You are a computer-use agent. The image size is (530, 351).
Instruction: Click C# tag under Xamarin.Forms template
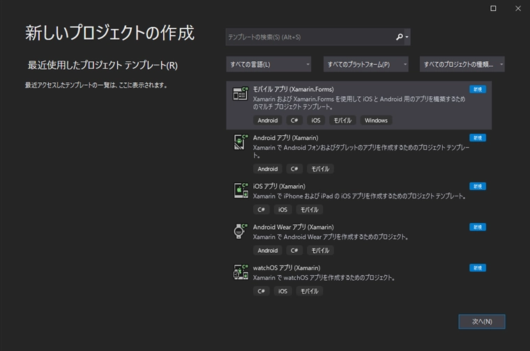(294, 120)
